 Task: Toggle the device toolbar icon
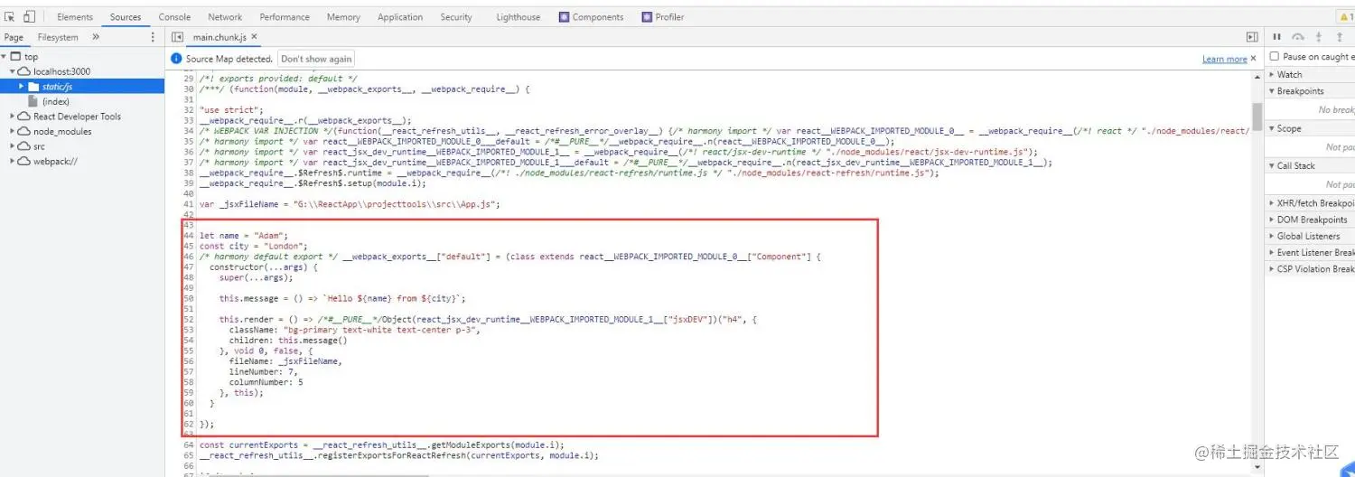click(29, 16)
